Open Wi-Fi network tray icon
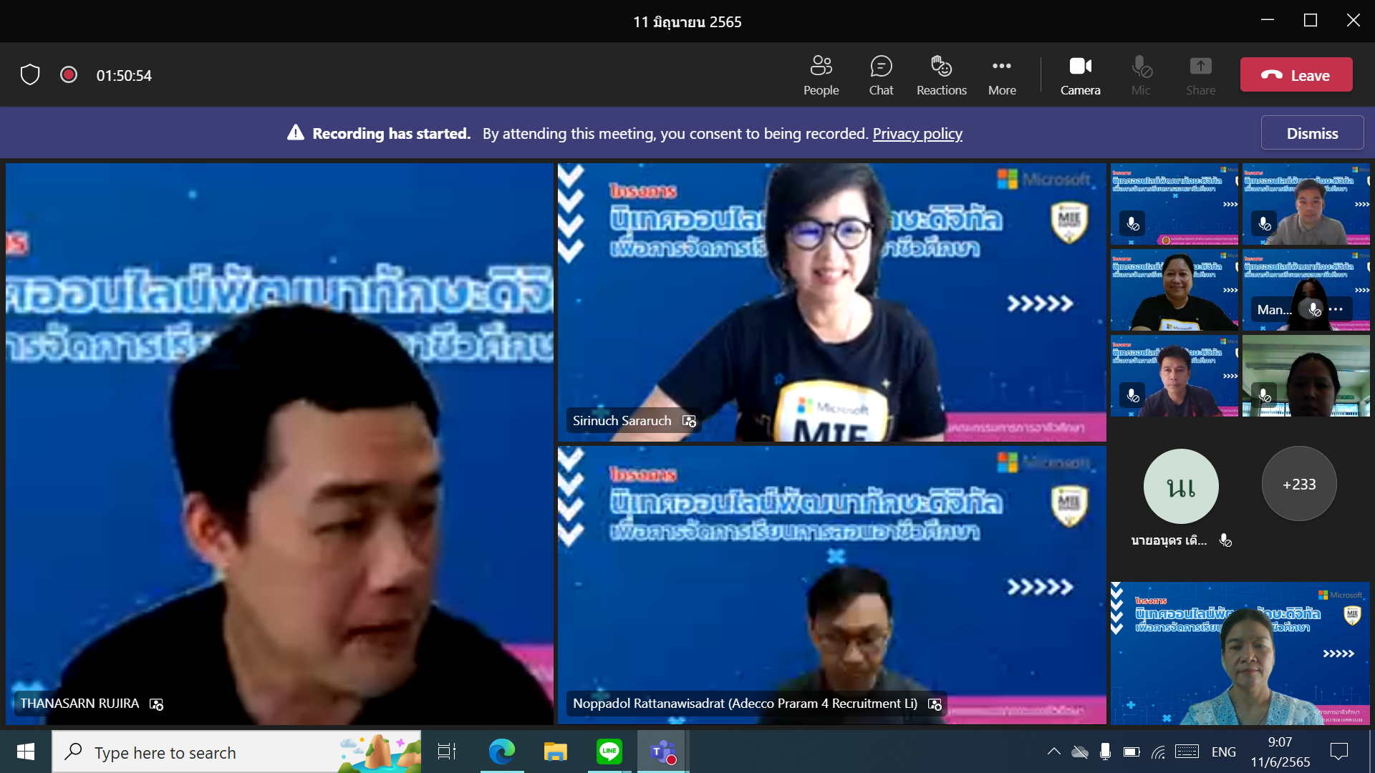The height and width of the screenshot is (773, 1375). (x=1159, y=752)
